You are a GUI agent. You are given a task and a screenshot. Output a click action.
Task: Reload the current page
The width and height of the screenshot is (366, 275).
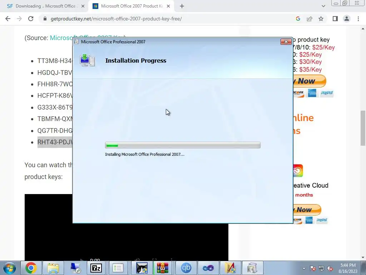point(31,19)
